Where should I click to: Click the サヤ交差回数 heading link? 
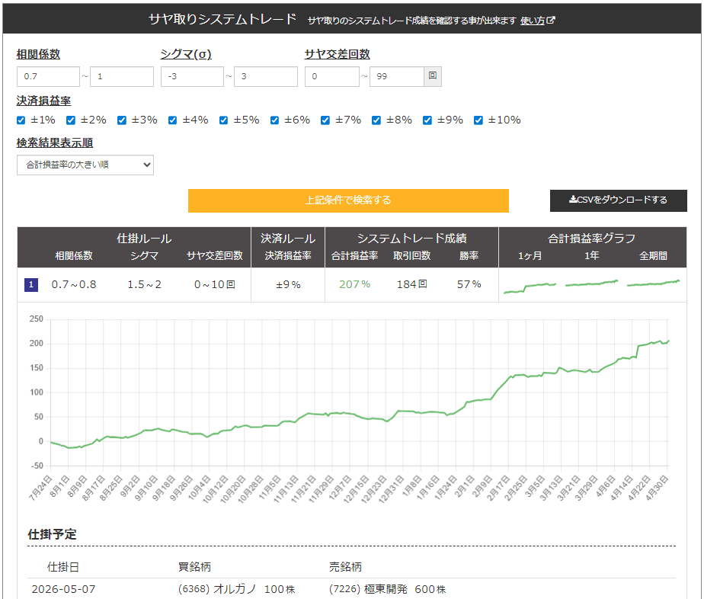coord(338,54)
